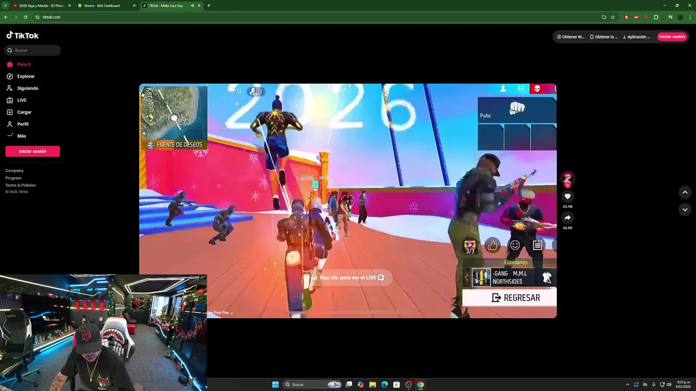Open the Company footer link
Image resolution: width=696 pixels, height=391 pixels.
(x=15, y=171)
